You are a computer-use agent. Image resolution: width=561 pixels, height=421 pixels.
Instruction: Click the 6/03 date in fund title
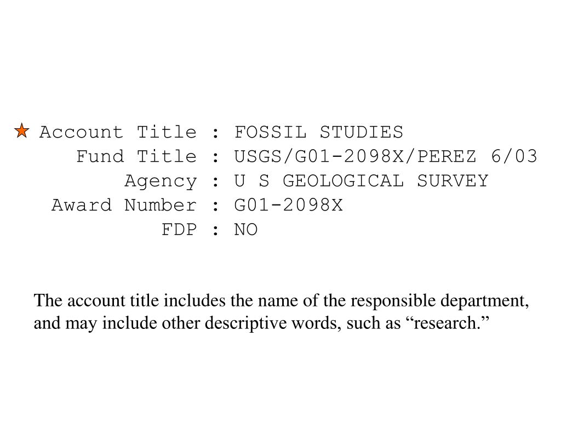[x=514, y=157]
